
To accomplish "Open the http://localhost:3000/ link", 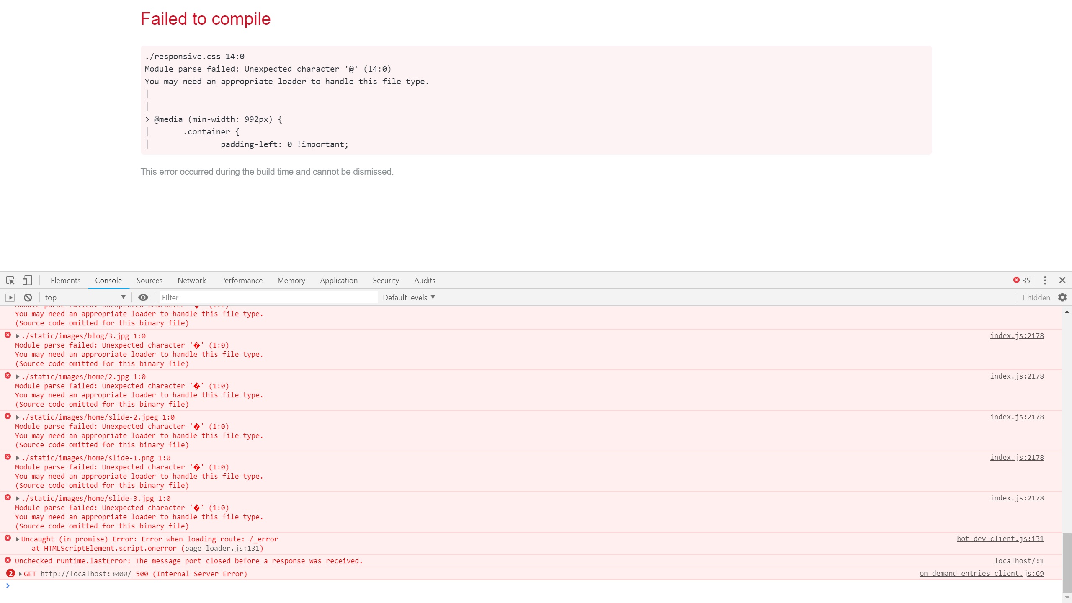I will (x=86, y=574).
